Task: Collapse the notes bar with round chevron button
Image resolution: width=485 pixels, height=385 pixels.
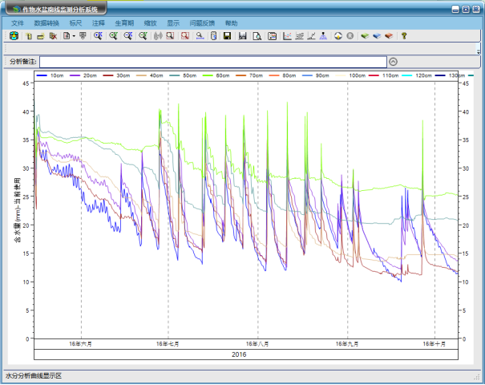Action: [393, 62]
